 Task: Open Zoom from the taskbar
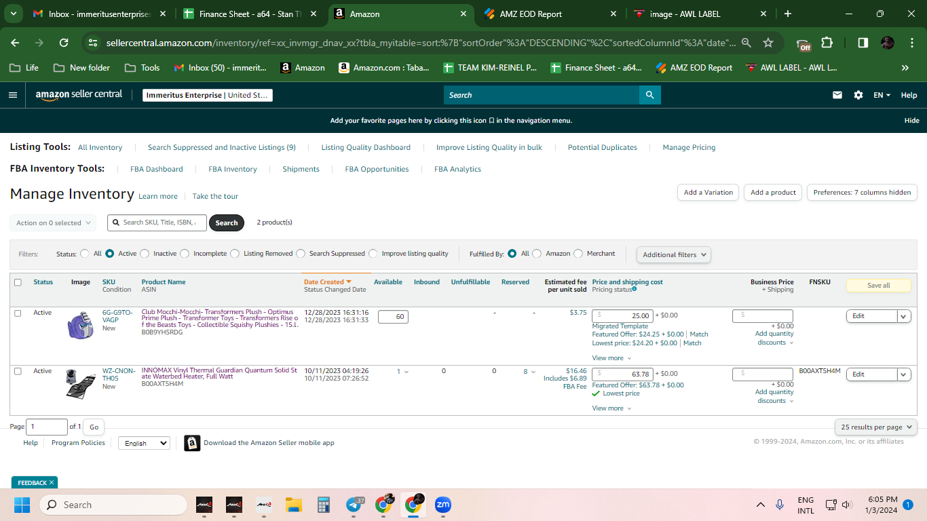(443, 505)
